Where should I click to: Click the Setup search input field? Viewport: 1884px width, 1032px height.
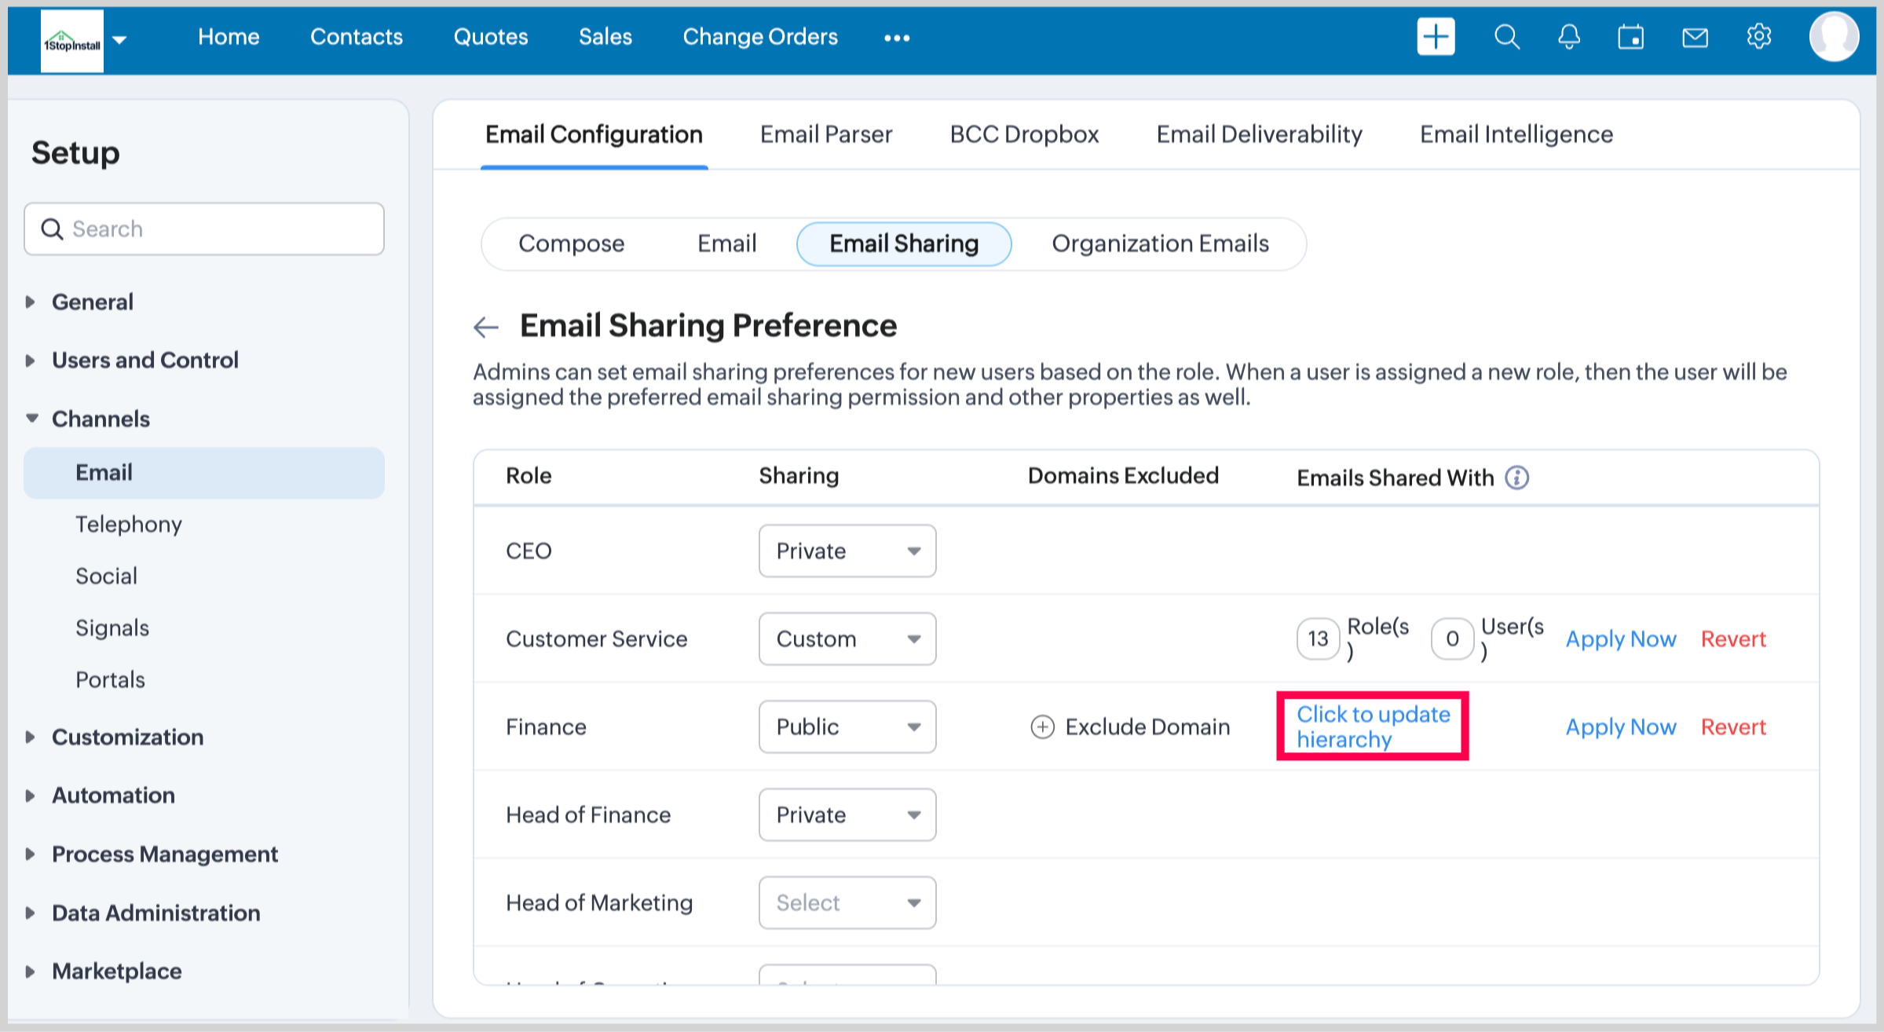pyautogui.click(x=204, y=229)
